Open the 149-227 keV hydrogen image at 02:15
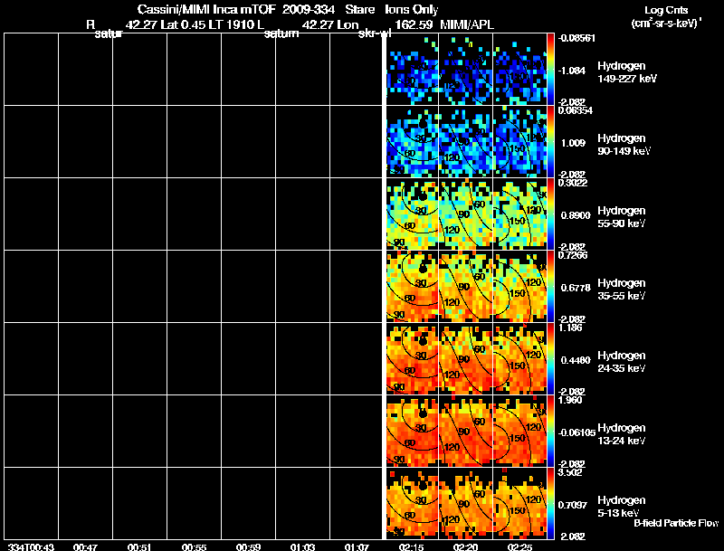Image resolution: width=724 pixels, height=551 pixels. tap(412, 70)
